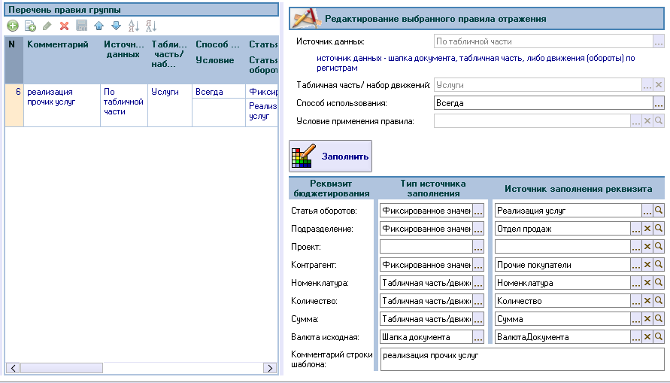
Task: Clear the ВалютаДокумента source field
Action: (647, 337)
